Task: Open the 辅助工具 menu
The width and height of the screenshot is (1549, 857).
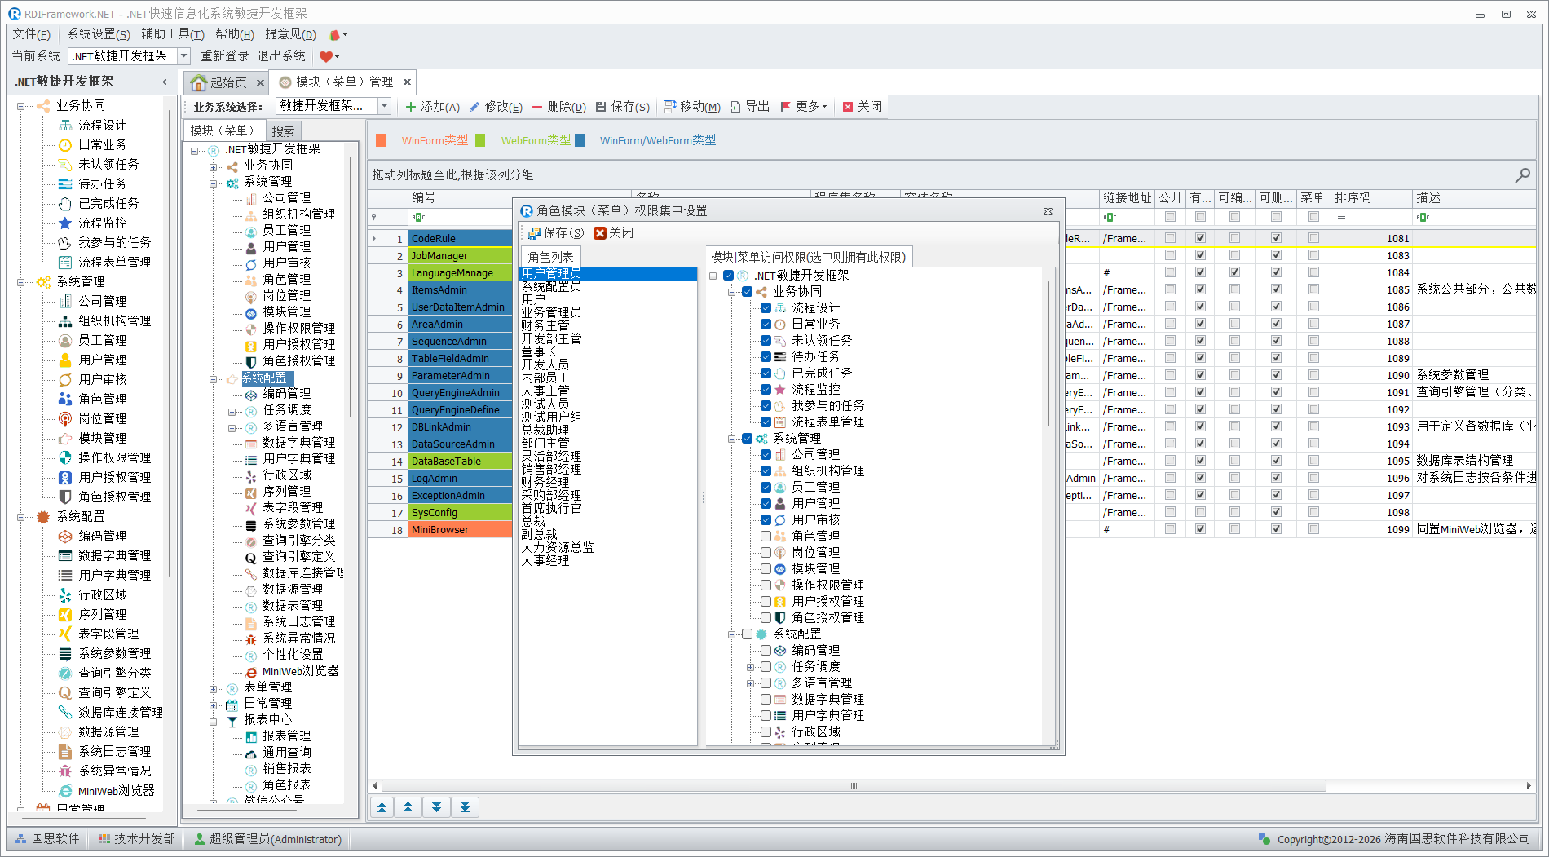Action: [x=172, y=34]
